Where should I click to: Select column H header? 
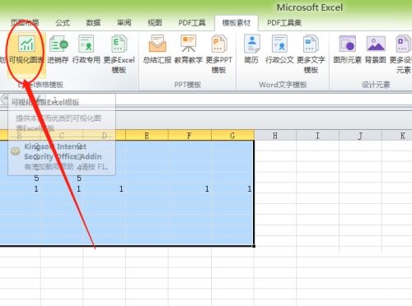click(275, 136)
